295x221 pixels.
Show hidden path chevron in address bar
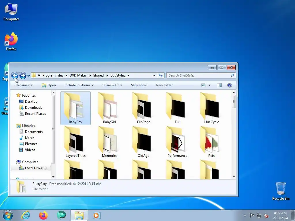tap(39, 75)
